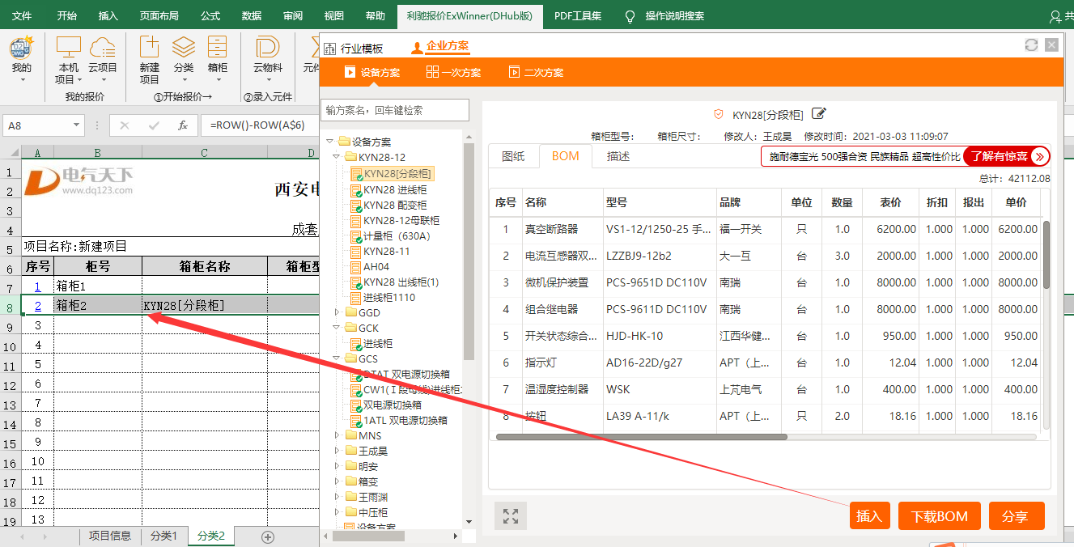The image size is (1074, 547).
Task: Add a new sheet with plus icon
Action: pyautogui.click(x=268, y=536)
